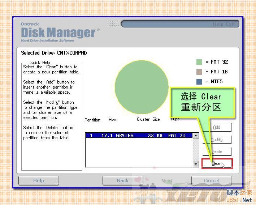The width and height of the screenshot is (256, 205).
Task: Click the Partition column header
Action: click(x=92, y=120)
